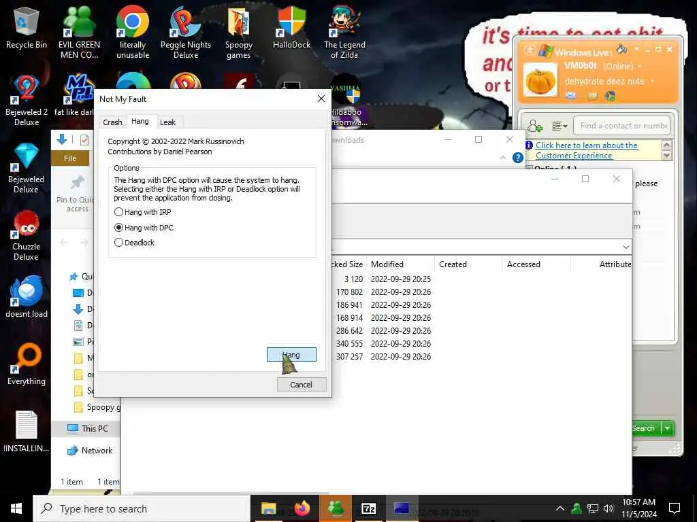The height and width of the screenshot is (522, 697).
Task: Sort by the Accessed column header
Action: [x=536, y=264]
